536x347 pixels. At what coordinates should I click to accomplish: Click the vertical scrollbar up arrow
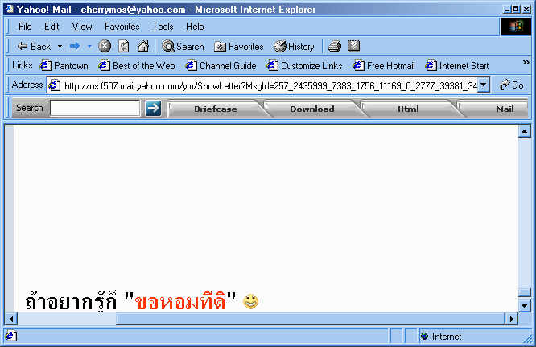[x=525, y=131]
